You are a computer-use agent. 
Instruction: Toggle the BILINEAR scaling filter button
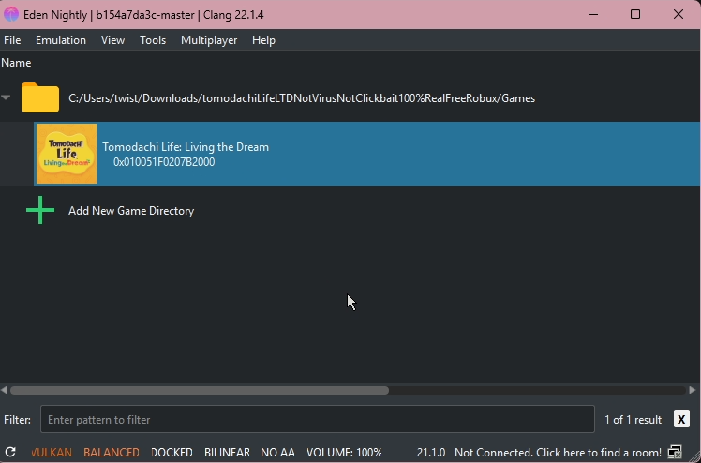point(227,453)
